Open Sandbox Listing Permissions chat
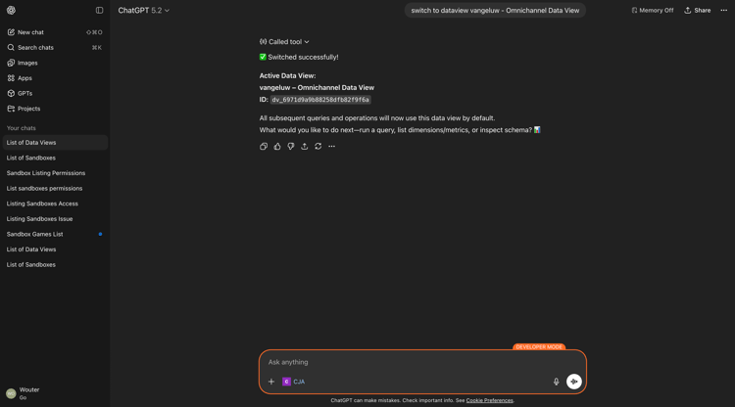The width and height of the screenshot is (735, 407). (55, 173)
